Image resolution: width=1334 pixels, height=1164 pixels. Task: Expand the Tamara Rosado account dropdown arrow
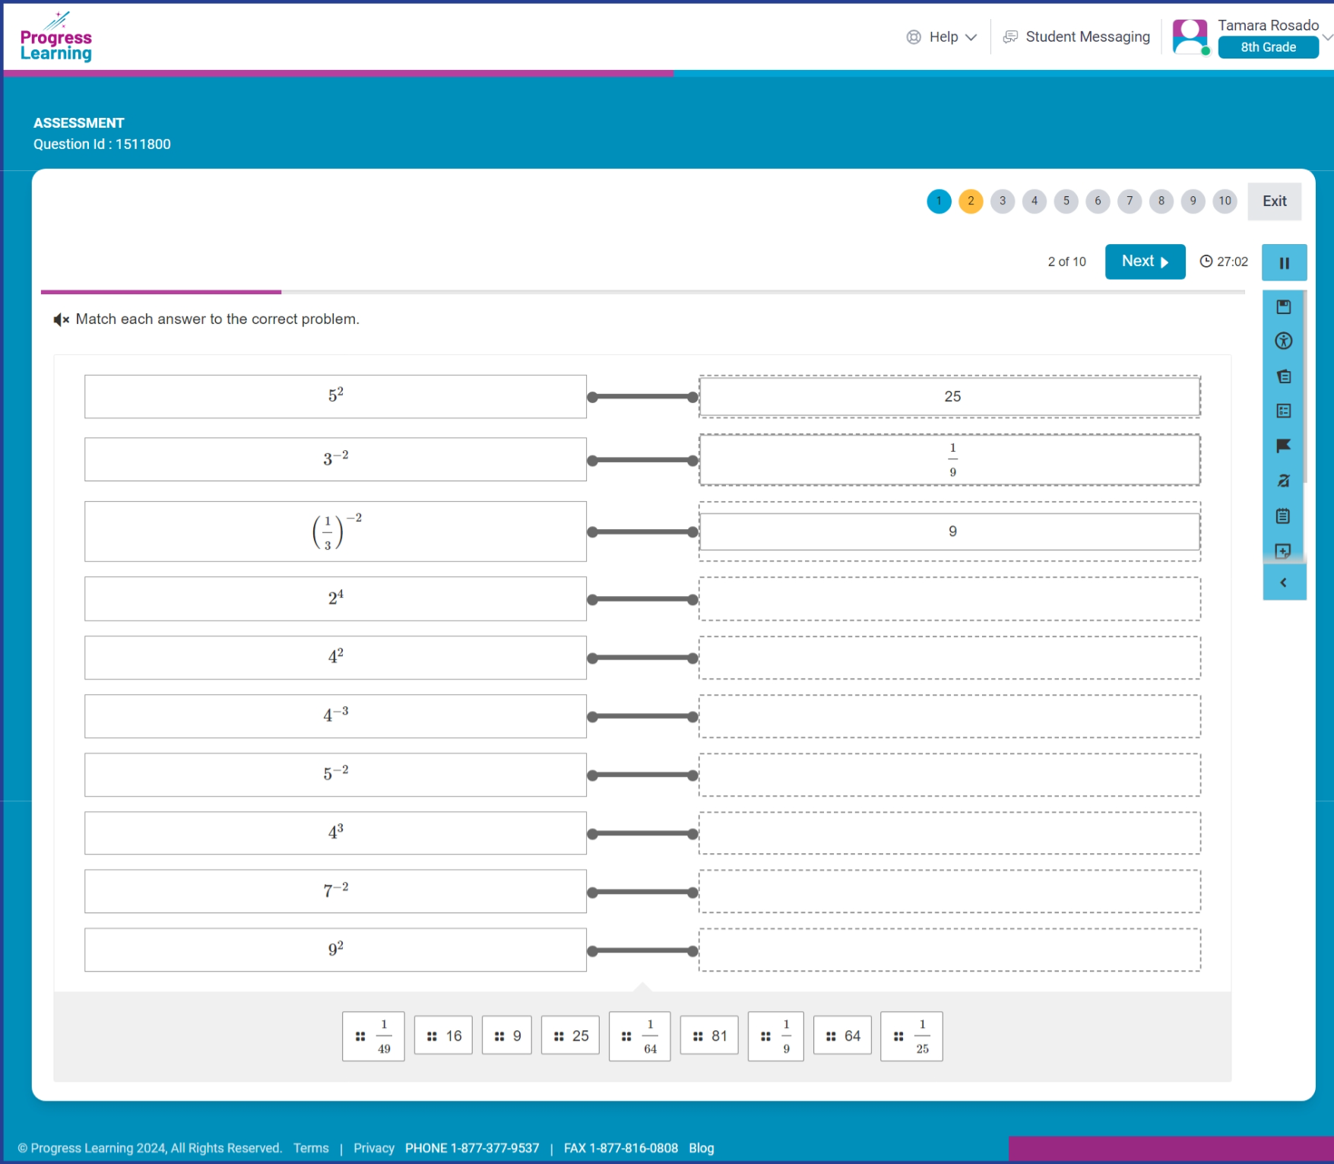[1327, 36]
